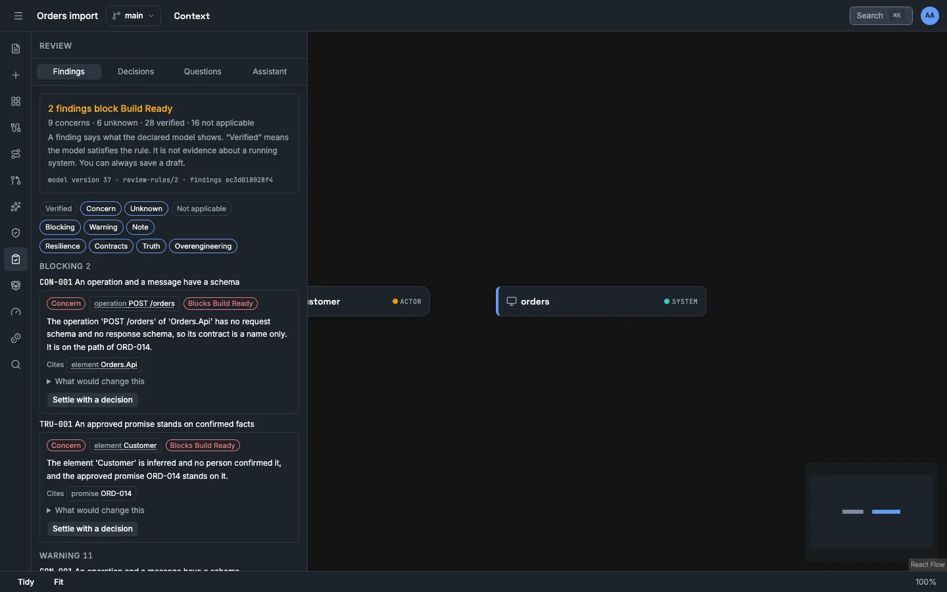Click the magnifier icon in the left sidebar

[x=16, y=364]
